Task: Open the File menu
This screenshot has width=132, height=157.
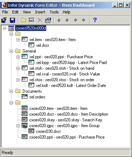Action: click(x=5, y=12)
